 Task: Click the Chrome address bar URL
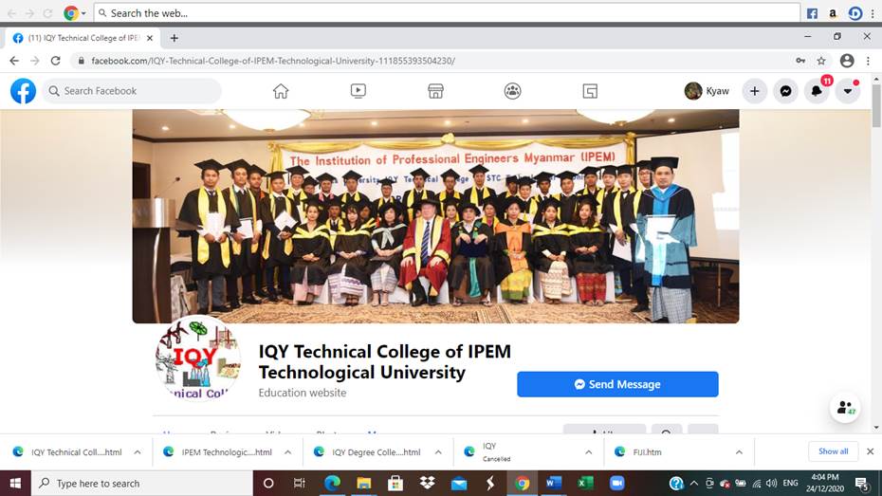pyautogui.click(x=273, y=61)
